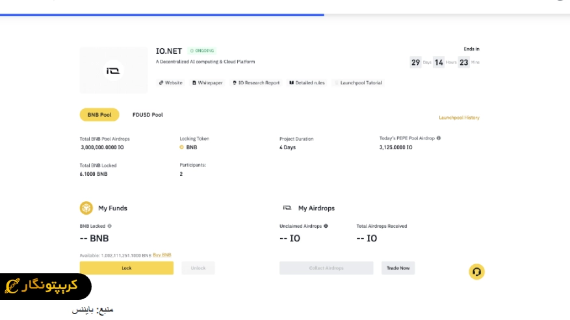This screenshot has width=570, height=320.
Task: Select the BNB Pool tab
Action: coord(99,115)
